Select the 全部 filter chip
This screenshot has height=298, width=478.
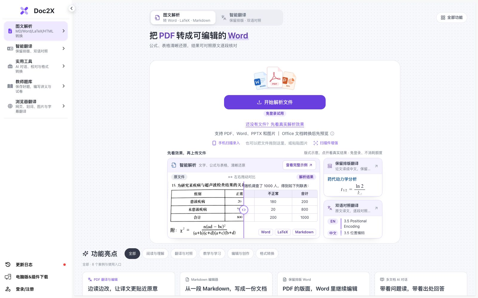pyautogui.click(x=132, y=254)
